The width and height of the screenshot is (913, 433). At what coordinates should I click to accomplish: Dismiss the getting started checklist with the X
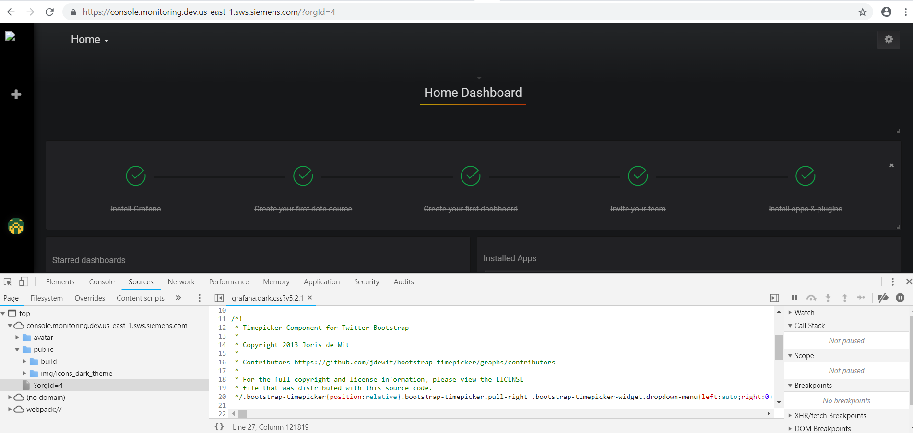coord(891,165)
